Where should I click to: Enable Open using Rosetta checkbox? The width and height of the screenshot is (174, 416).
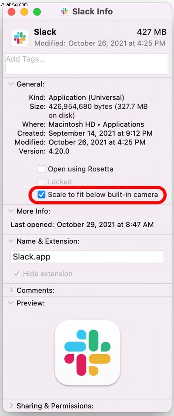pos(41,169)
